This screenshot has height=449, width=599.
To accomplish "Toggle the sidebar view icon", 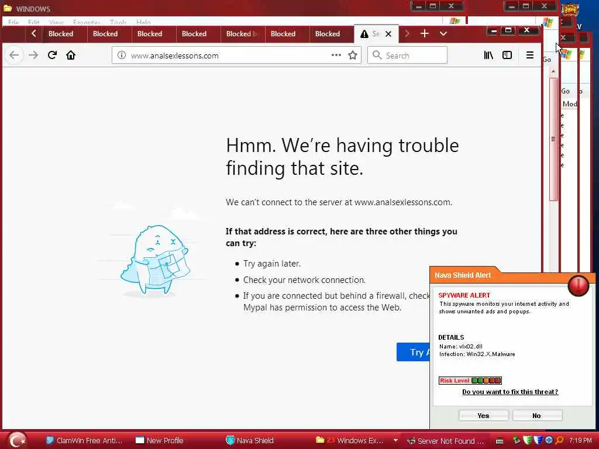I will point(507,56).
